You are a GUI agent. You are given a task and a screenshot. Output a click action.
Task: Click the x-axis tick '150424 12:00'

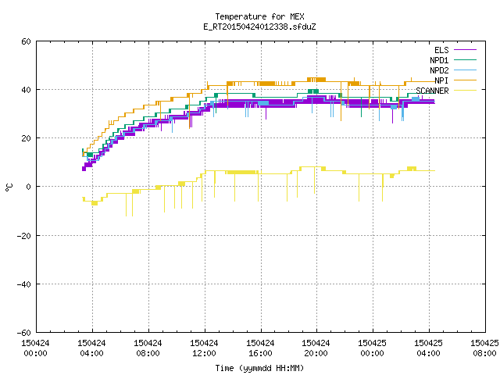(x=204, y=348)
